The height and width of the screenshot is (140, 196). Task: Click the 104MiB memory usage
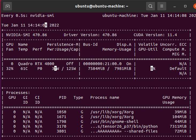coord(179,117)
